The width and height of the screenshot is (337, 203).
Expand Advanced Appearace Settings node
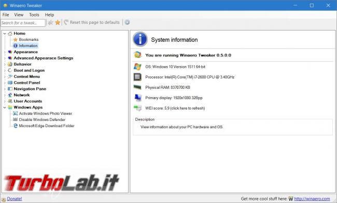(5, 58)
